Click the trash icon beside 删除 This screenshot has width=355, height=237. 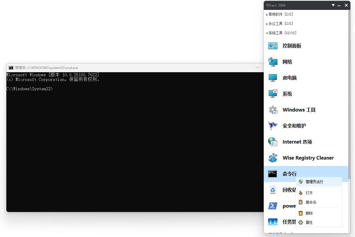pyautogui.click(x=301, y=213)
